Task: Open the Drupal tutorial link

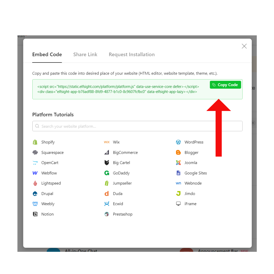Action: [x=47, y=194]
